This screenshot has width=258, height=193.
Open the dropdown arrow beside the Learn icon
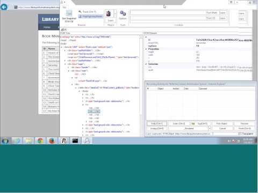click(115, 14)
